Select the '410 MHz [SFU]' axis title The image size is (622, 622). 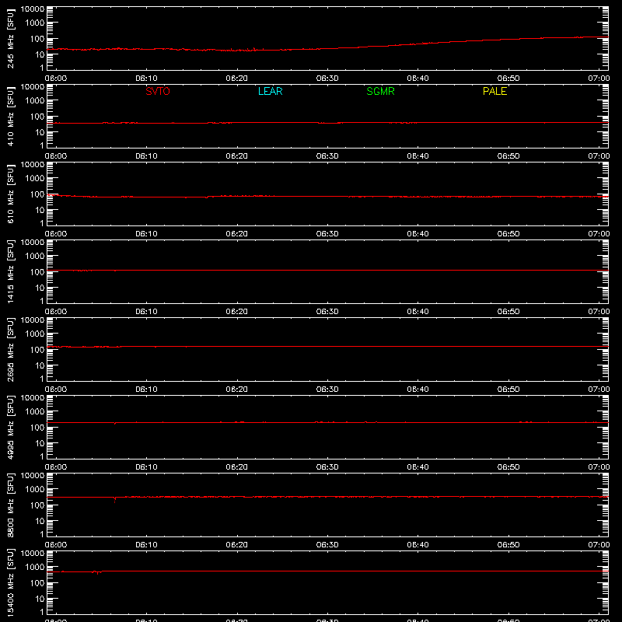point(10,117)
